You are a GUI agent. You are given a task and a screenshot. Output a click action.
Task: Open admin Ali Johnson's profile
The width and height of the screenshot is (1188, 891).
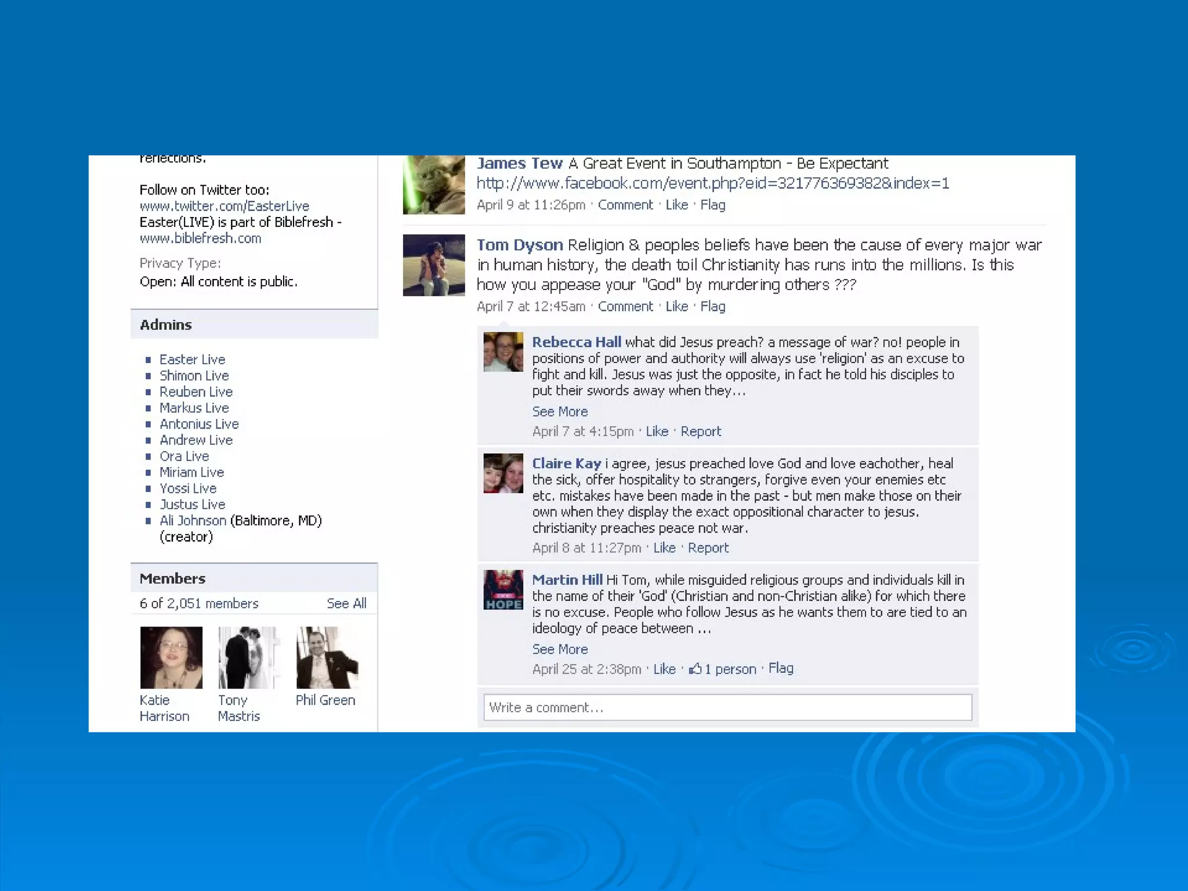click(193, 520)
